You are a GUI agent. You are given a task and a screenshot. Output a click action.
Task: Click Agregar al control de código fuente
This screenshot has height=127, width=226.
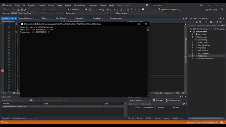pyautogui.click(x=201, y=122)
